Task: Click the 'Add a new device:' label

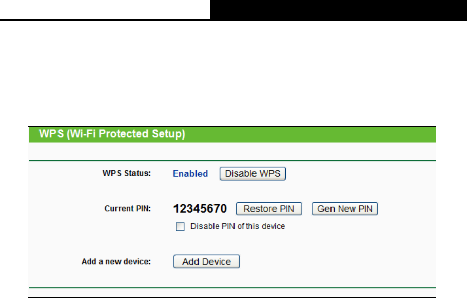Action: (x=116, y=262)
